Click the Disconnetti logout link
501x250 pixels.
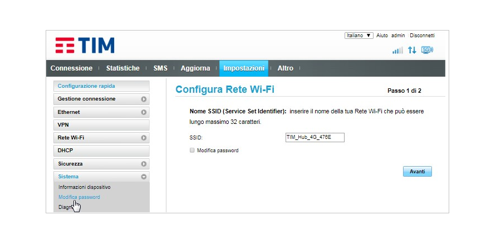coord(422,36)
